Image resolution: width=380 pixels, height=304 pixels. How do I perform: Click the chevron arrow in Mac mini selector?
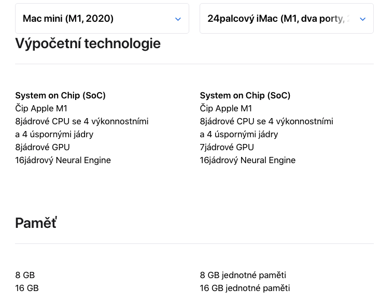pos(178,19)
